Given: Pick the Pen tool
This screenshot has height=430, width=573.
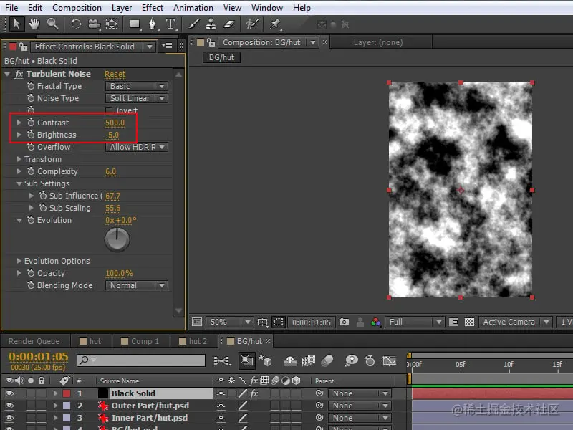Looking at the screenshot, I should pos(152,24).
